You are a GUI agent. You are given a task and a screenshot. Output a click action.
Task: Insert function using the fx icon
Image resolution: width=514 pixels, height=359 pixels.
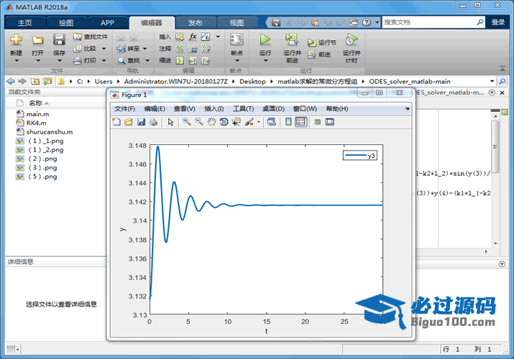coord(193,37)
